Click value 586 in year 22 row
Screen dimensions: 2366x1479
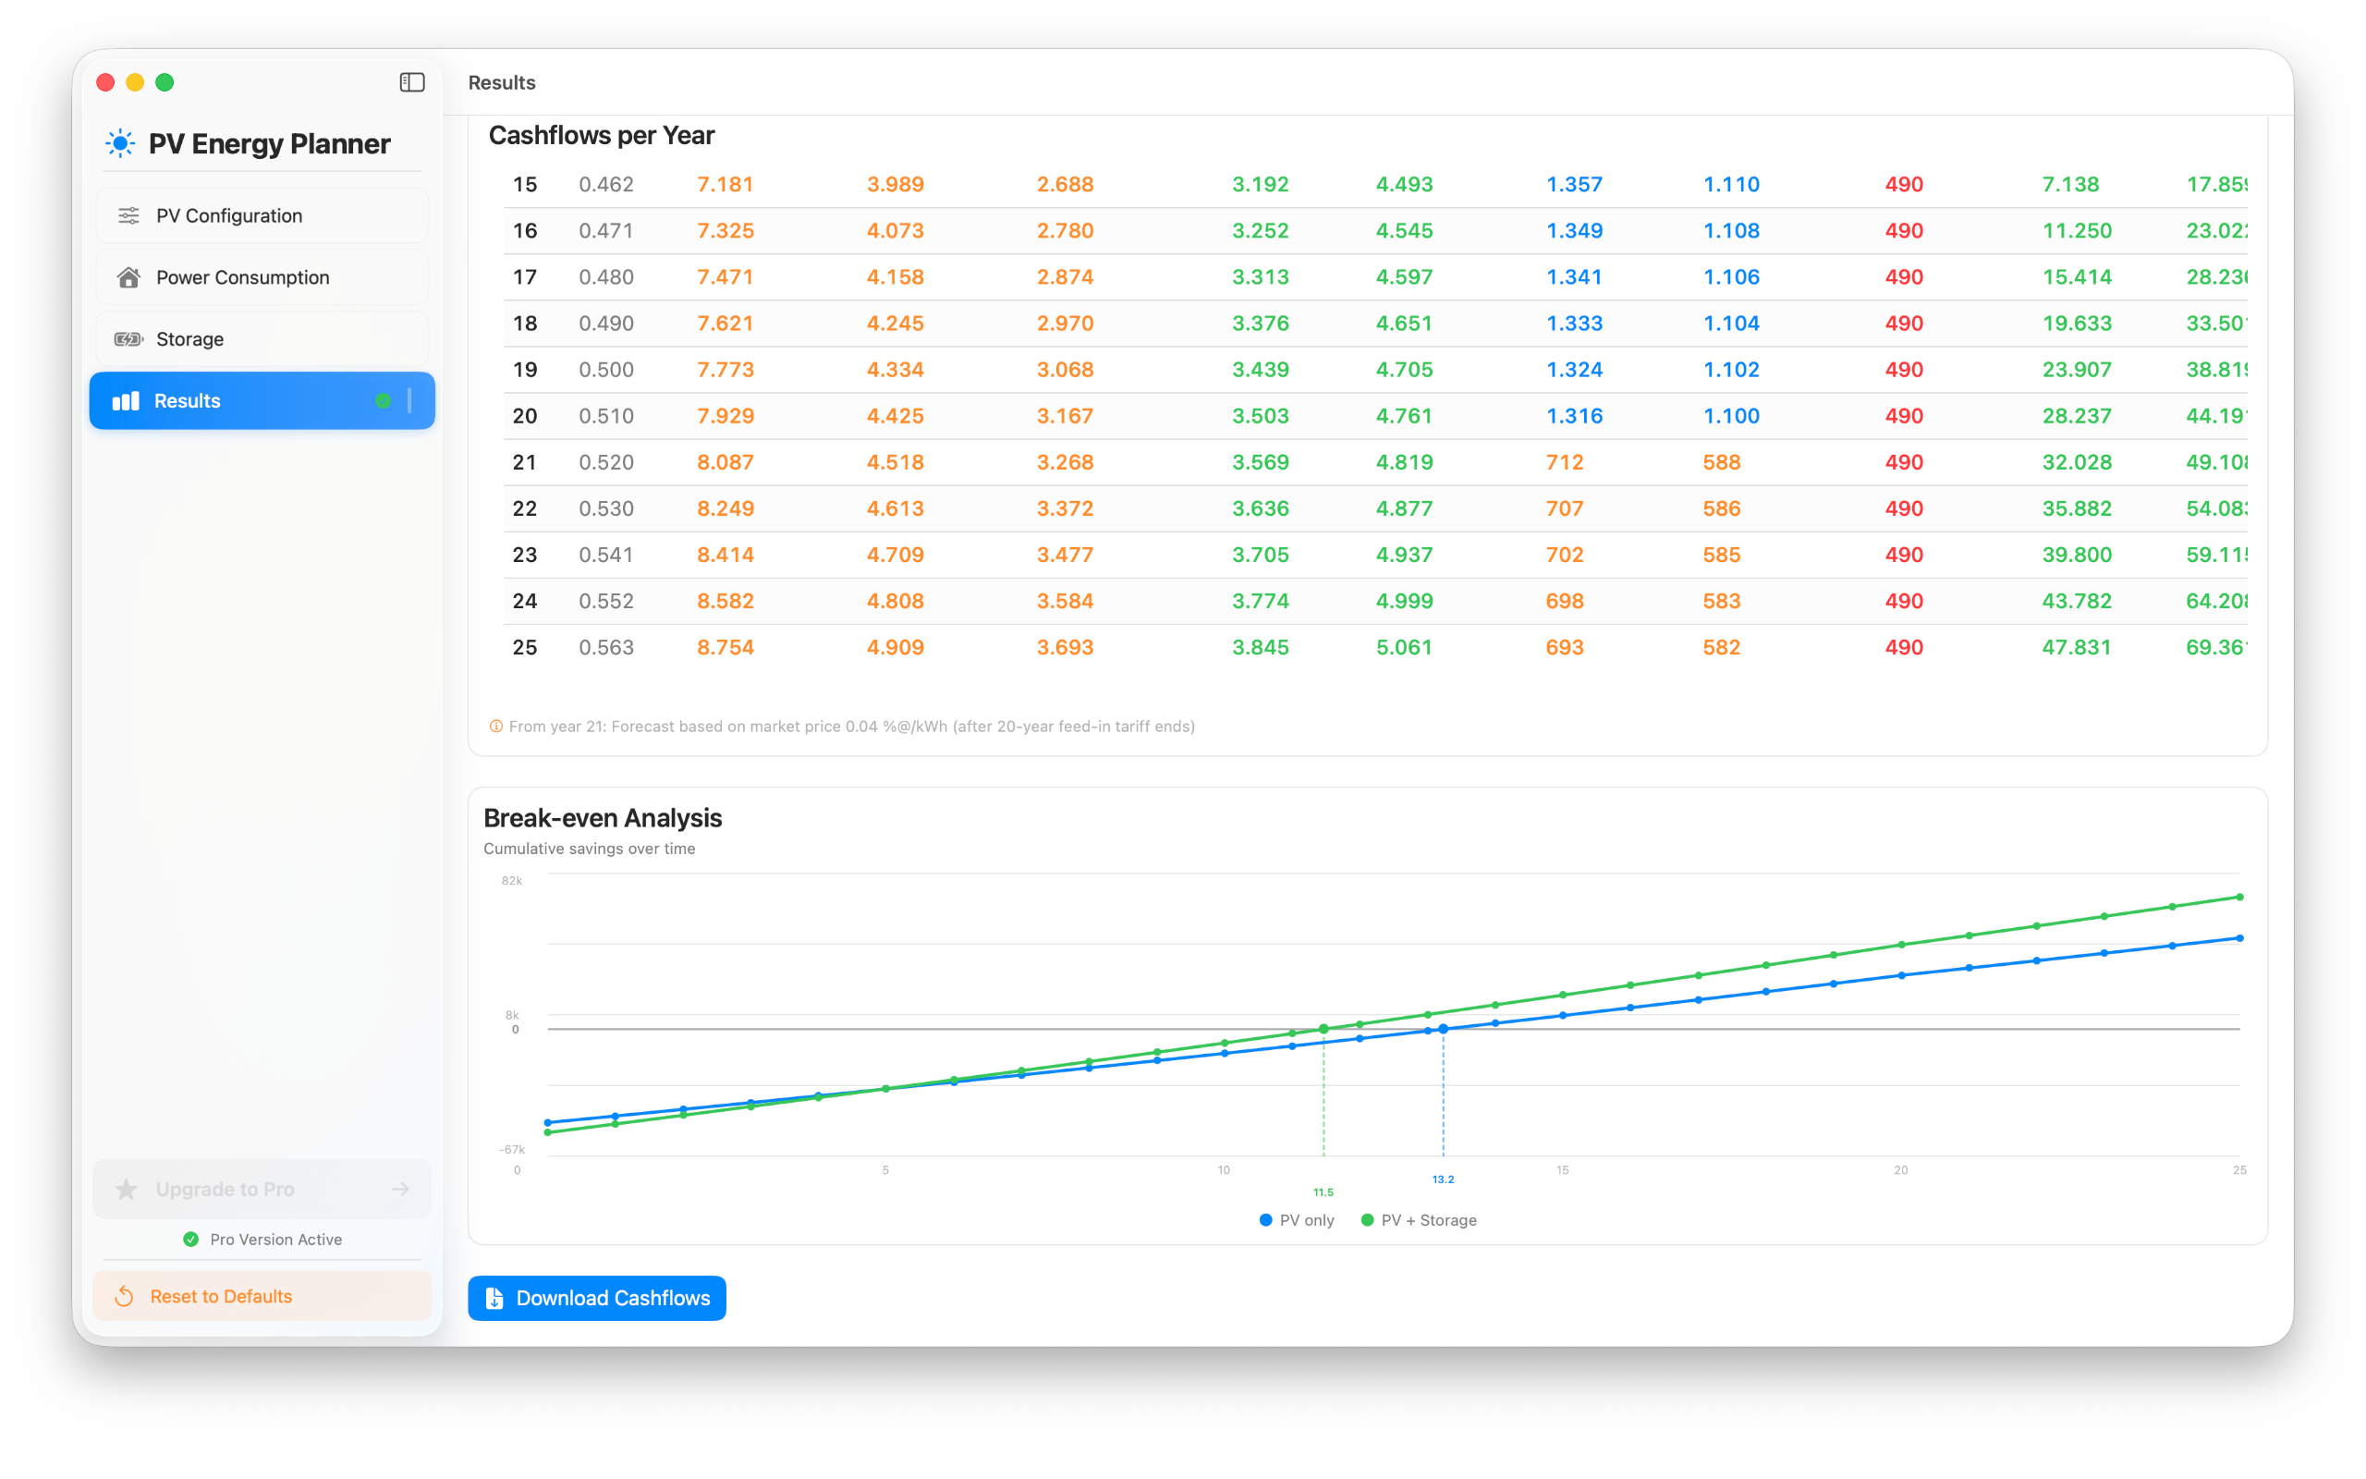point(1722,508)
